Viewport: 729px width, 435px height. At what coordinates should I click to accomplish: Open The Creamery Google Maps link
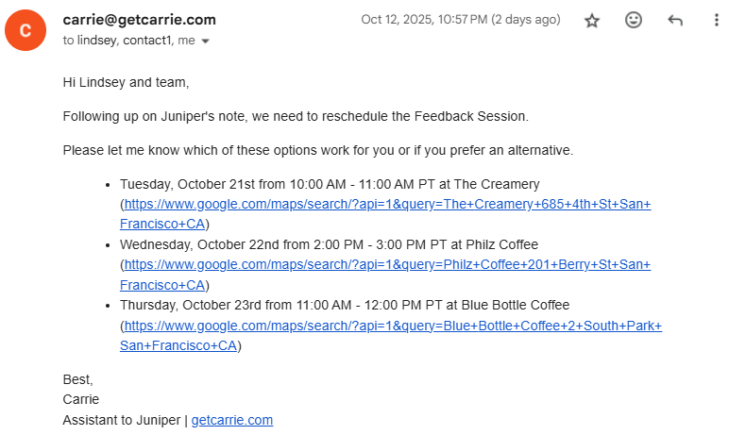click(x=387, y=204)
